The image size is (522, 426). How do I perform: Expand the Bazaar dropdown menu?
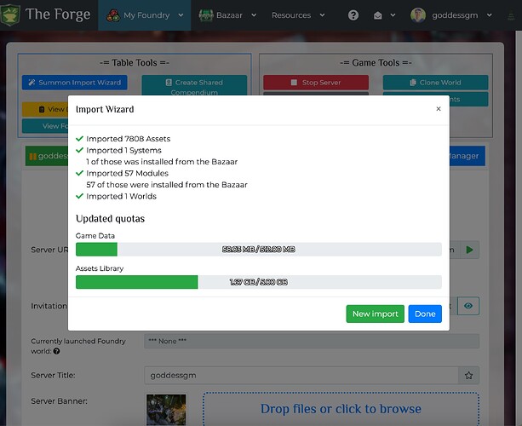click(x=226, y=15)
